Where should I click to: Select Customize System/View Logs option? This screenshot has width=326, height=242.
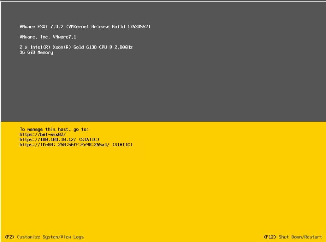[50, 237]
